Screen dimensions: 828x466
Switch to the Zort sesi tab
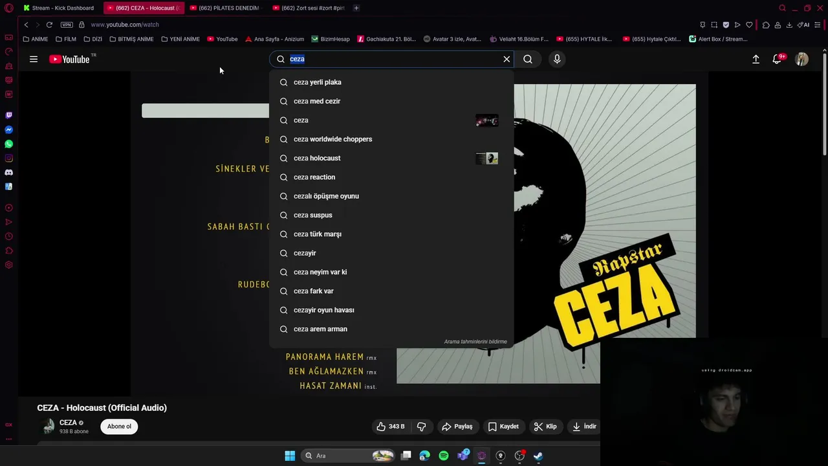pos(308,8)
